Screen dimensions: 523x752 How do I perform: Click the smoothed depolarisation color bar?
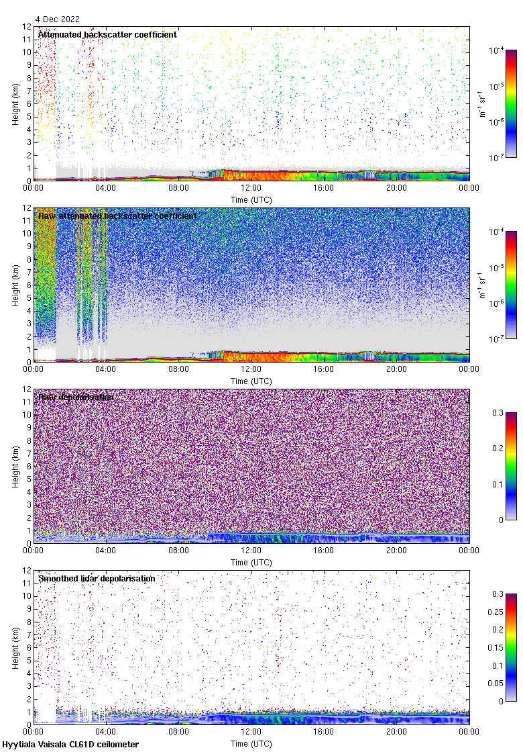point(511,647)
